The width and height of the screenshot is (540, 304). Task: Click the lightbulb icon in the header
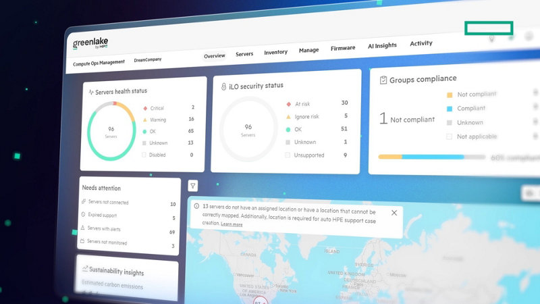pyautogui.click(x=491, y=38)
